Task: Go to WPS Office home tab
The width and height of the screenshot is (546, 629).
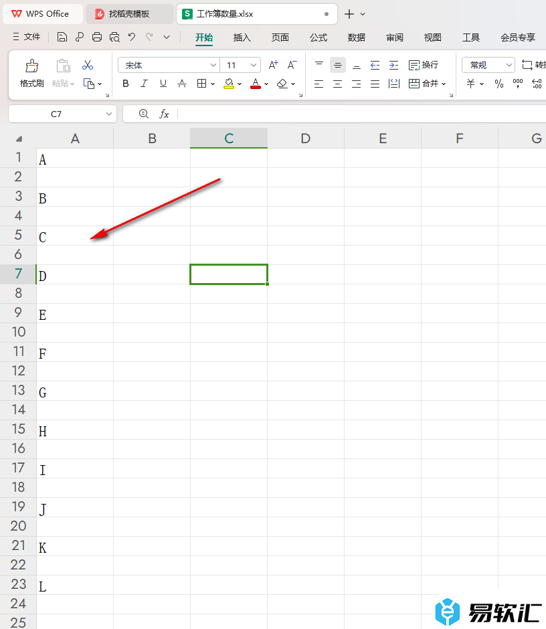Action: click(x=43, y=14)
